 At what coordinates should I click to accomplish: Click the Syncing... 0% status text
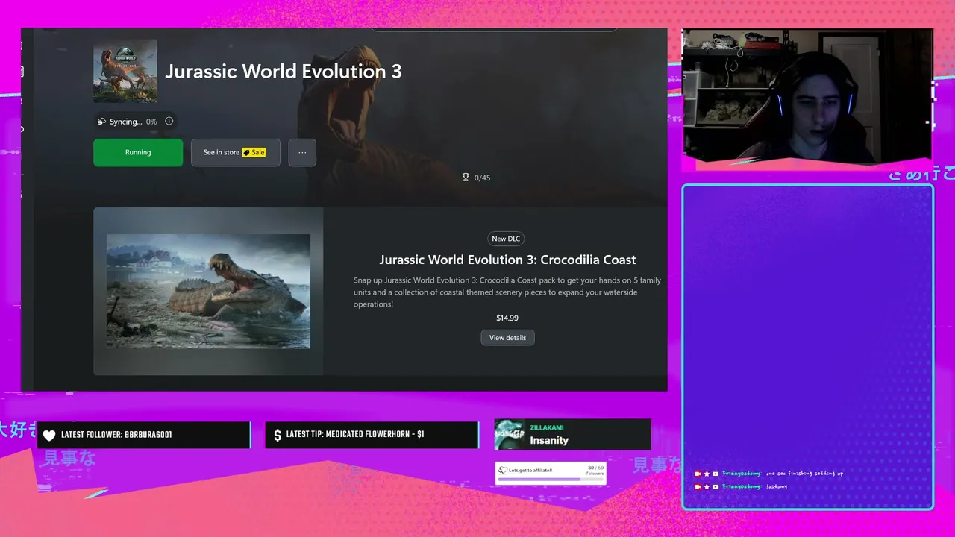(x=134, y=122)
